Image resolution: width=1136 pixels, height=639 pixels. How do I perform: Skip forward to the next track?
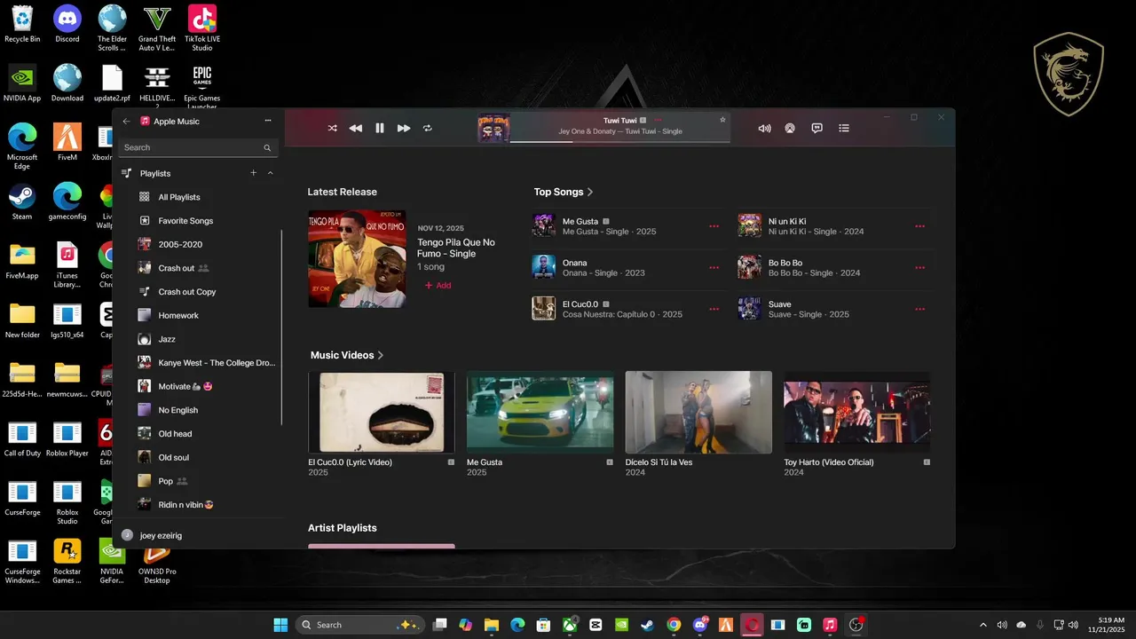point(404,128)
